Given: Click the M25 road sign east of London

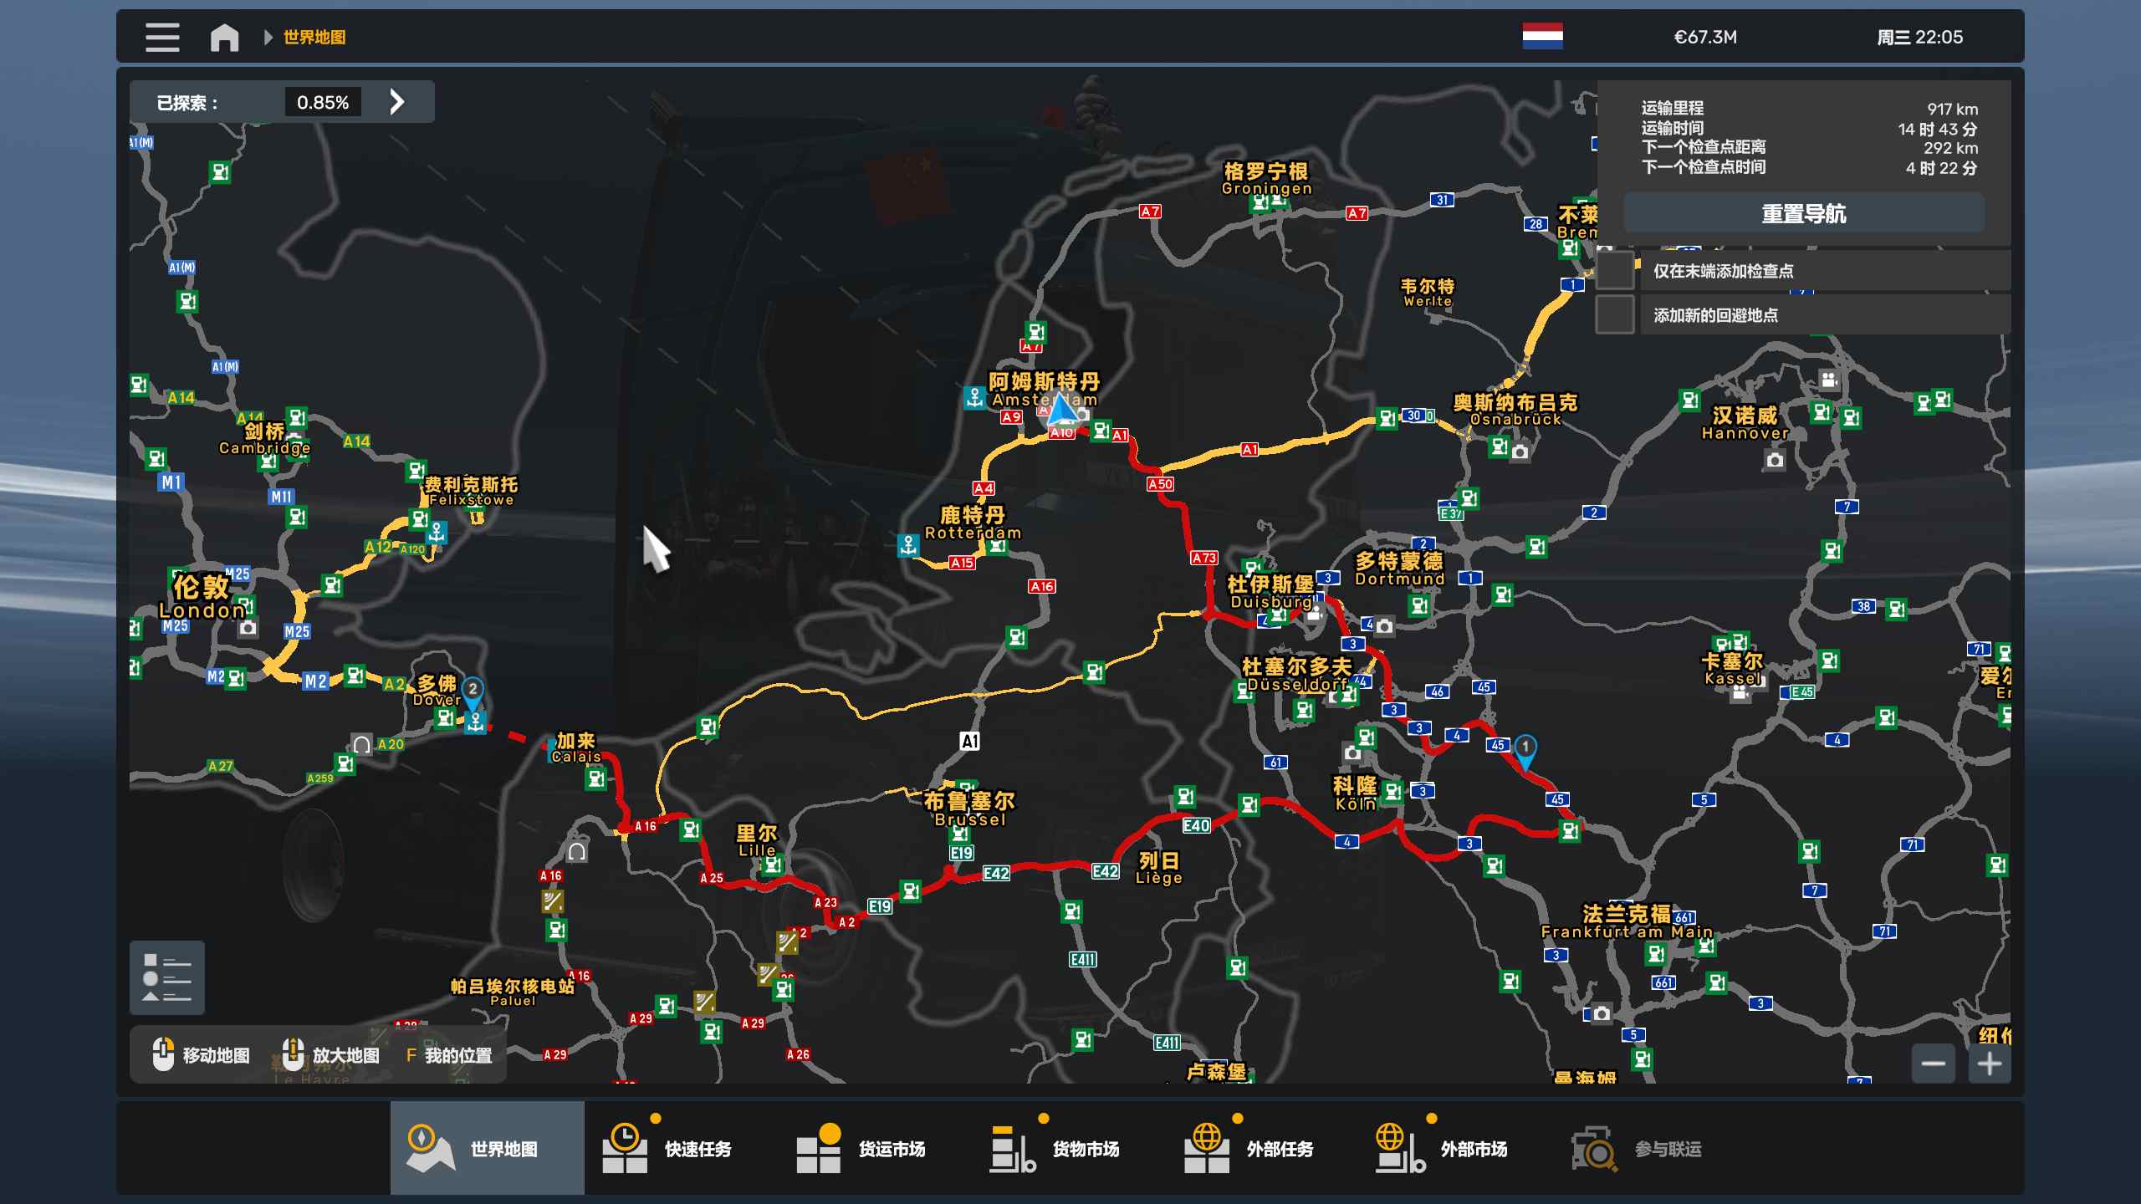Looking at the screenshot, I should [x=297, y=631].
